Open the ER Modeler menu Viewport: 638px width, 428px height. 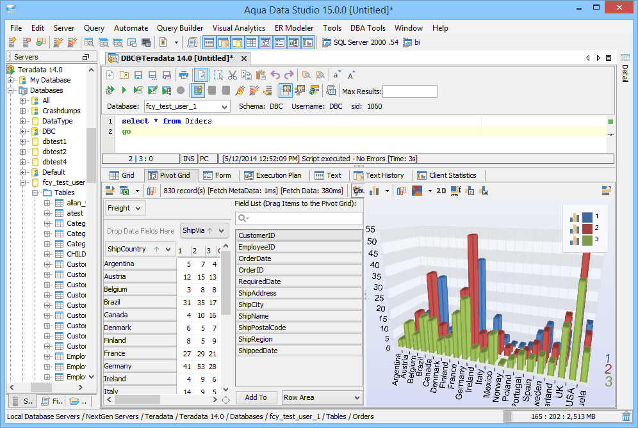[294, 28]
